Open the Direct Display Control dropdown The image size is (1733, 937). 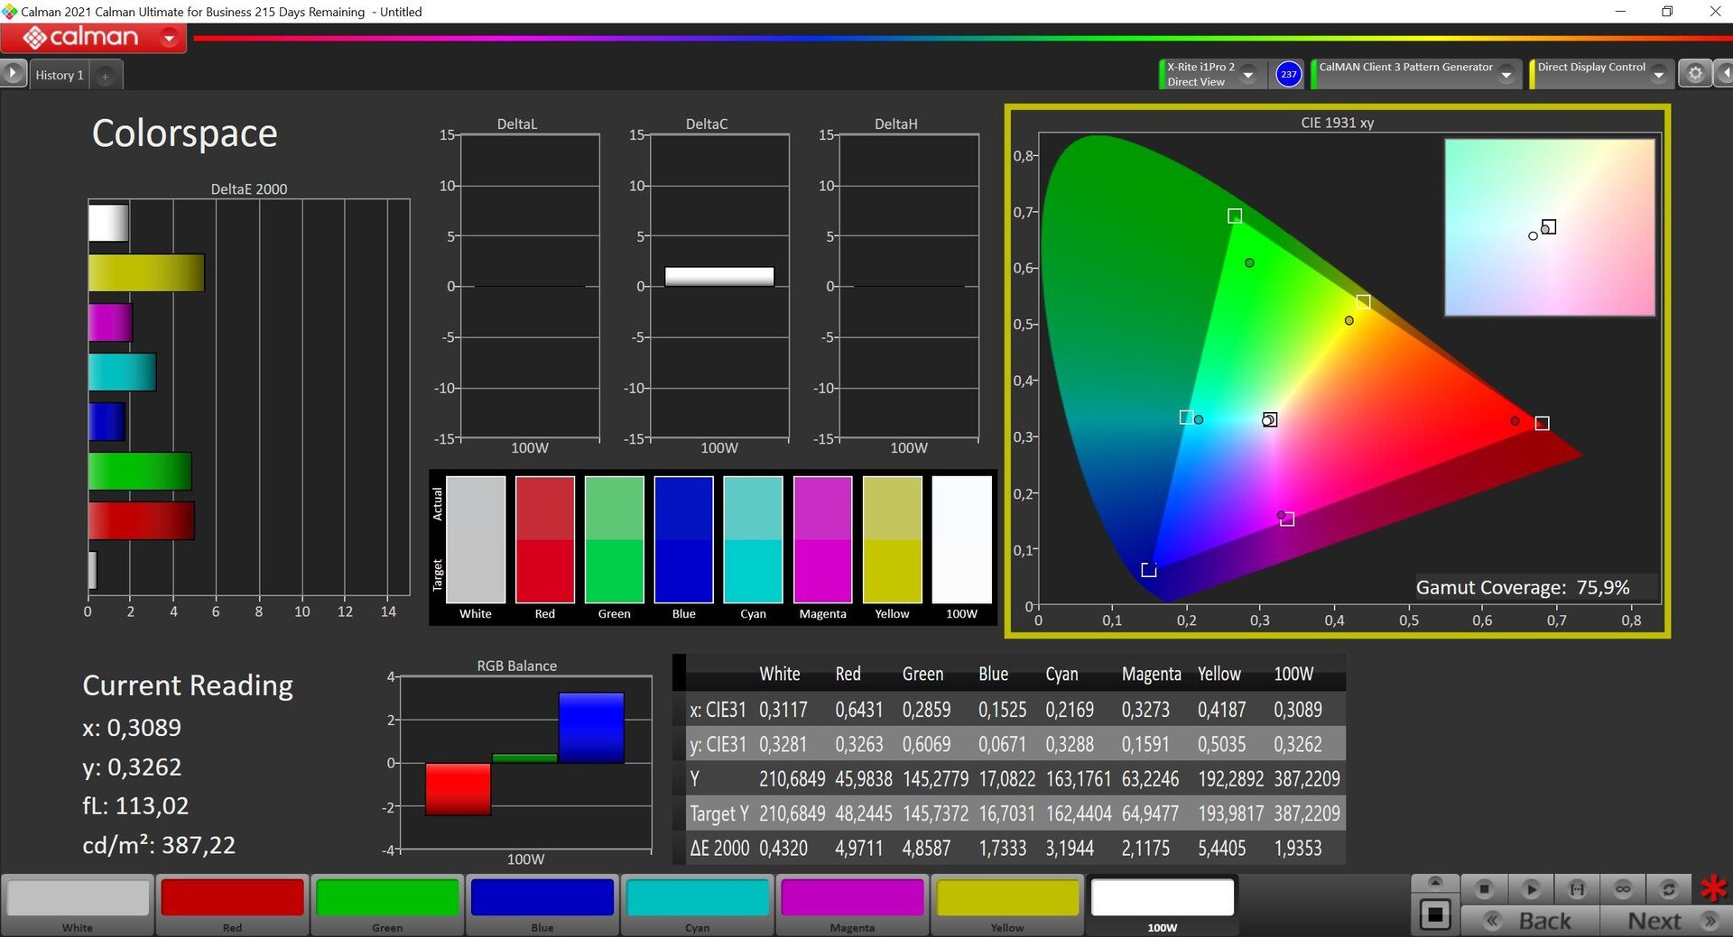point(1659,75)
